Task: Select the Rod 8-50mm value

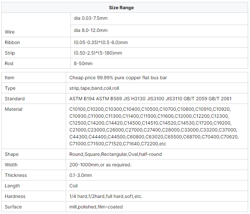Action: 83,63
